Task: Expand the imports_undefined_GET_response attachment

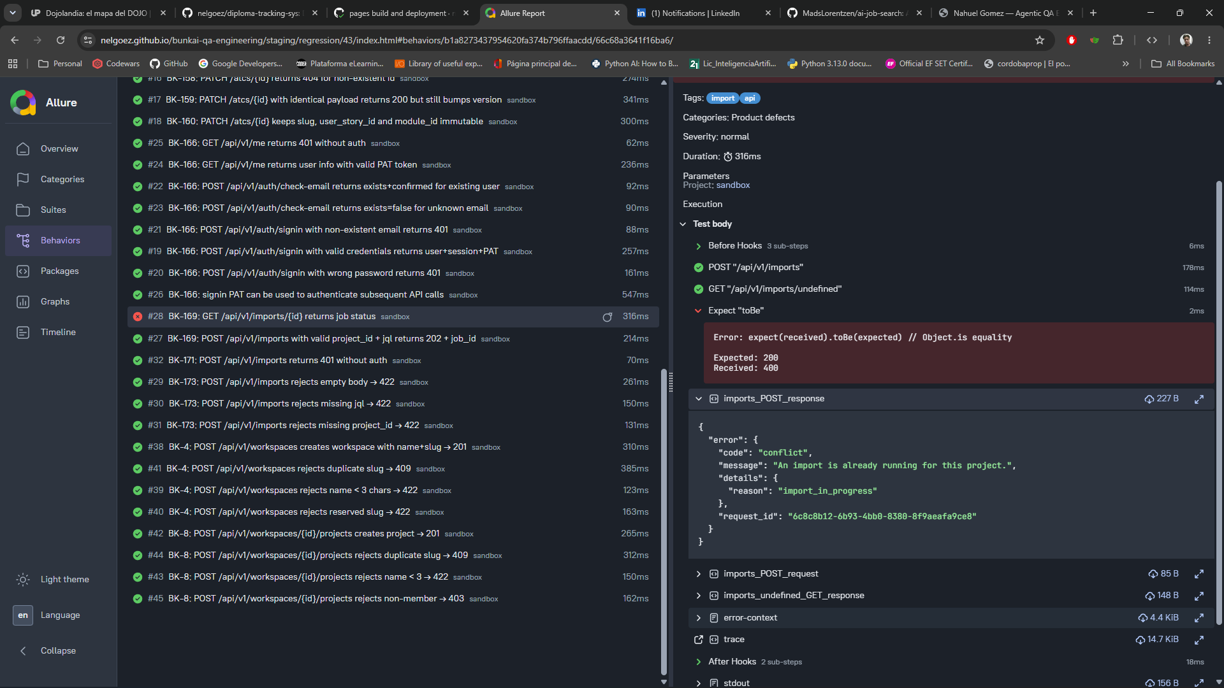Action: (x=699, y=596)
